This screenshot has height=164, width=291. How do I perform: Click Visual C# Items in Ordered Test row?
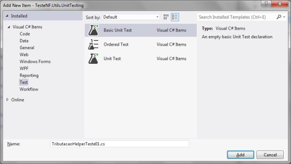click(171, 45)
